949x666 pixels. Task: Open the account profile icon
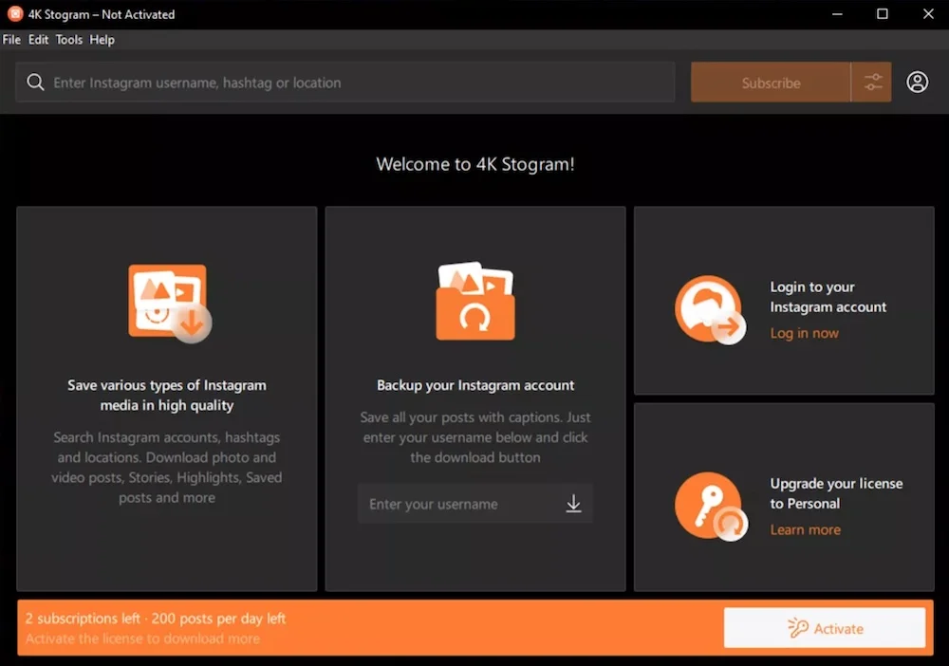pyautogui.click(x=917, y=82)
